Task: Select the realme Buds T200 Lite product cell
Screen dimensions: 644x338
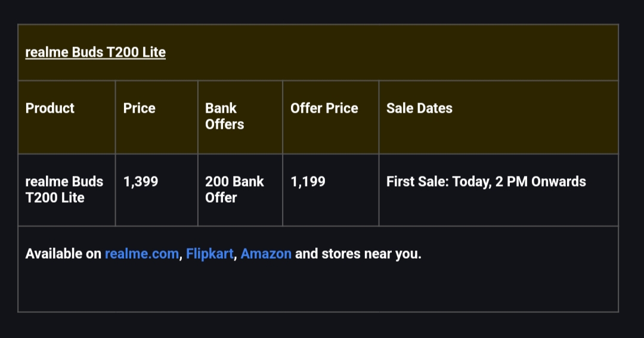Action: coord(64,190)
